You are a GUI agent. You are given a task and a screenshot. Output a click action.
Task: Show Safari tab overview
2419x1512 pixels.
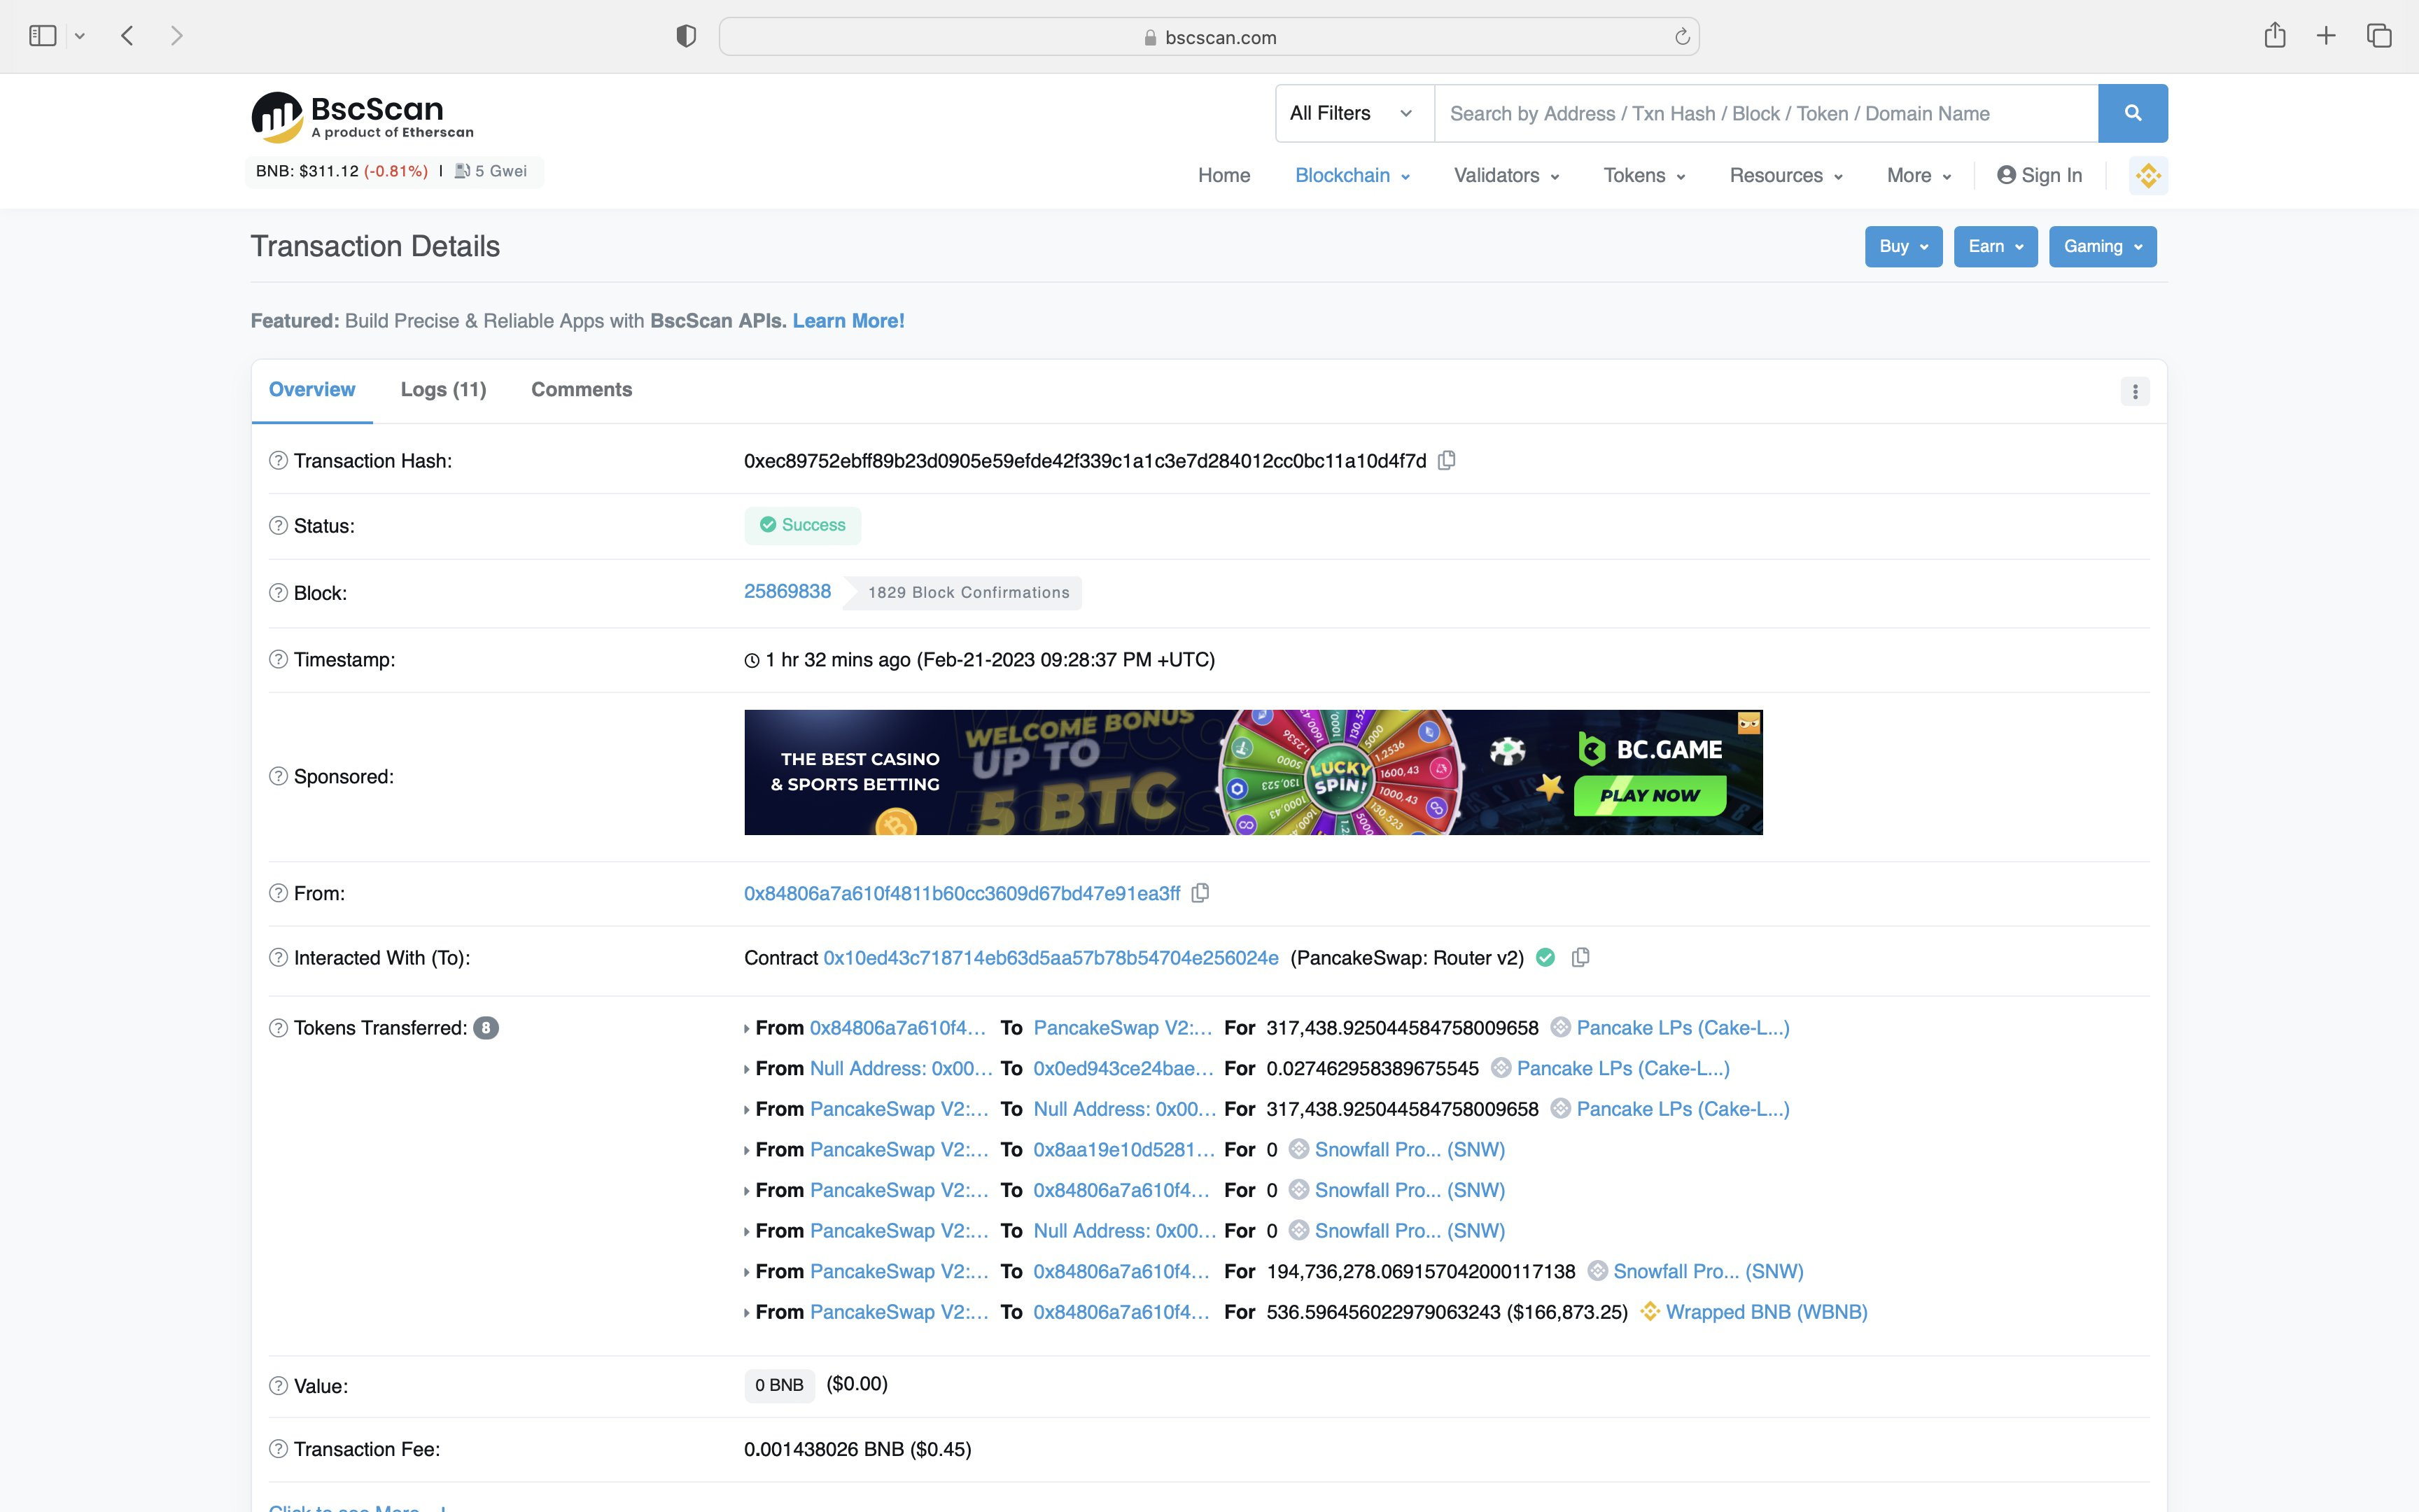coord(2379,36)
